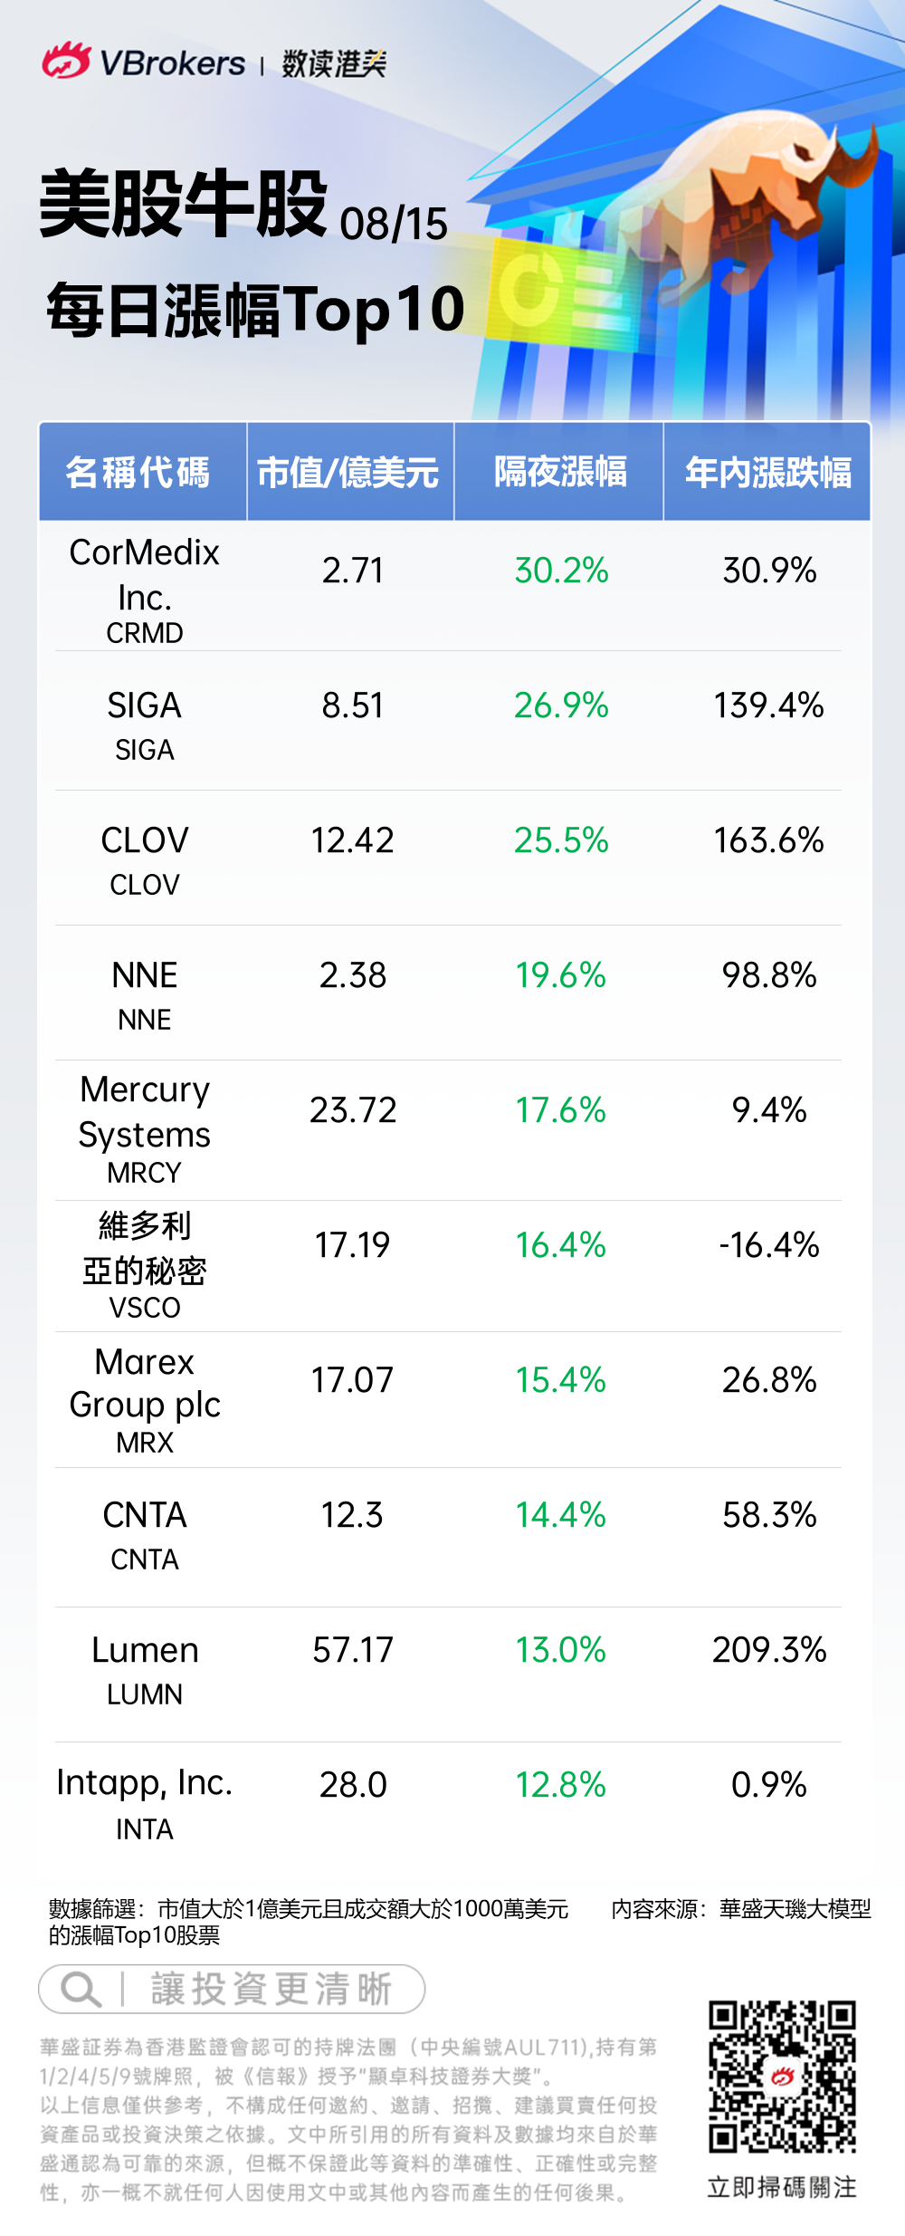Click the 年内漲跌幅 column header
Image resolution: width=905 pixels, height=2236 pixels.
coord(767,472)
